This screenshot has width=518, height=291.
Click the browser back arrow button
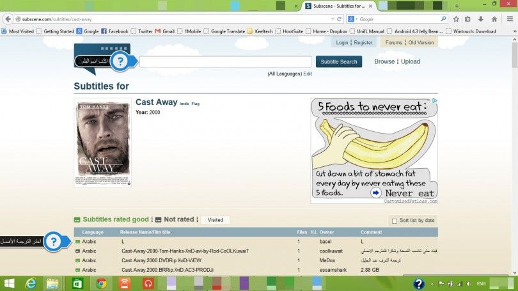8,19
